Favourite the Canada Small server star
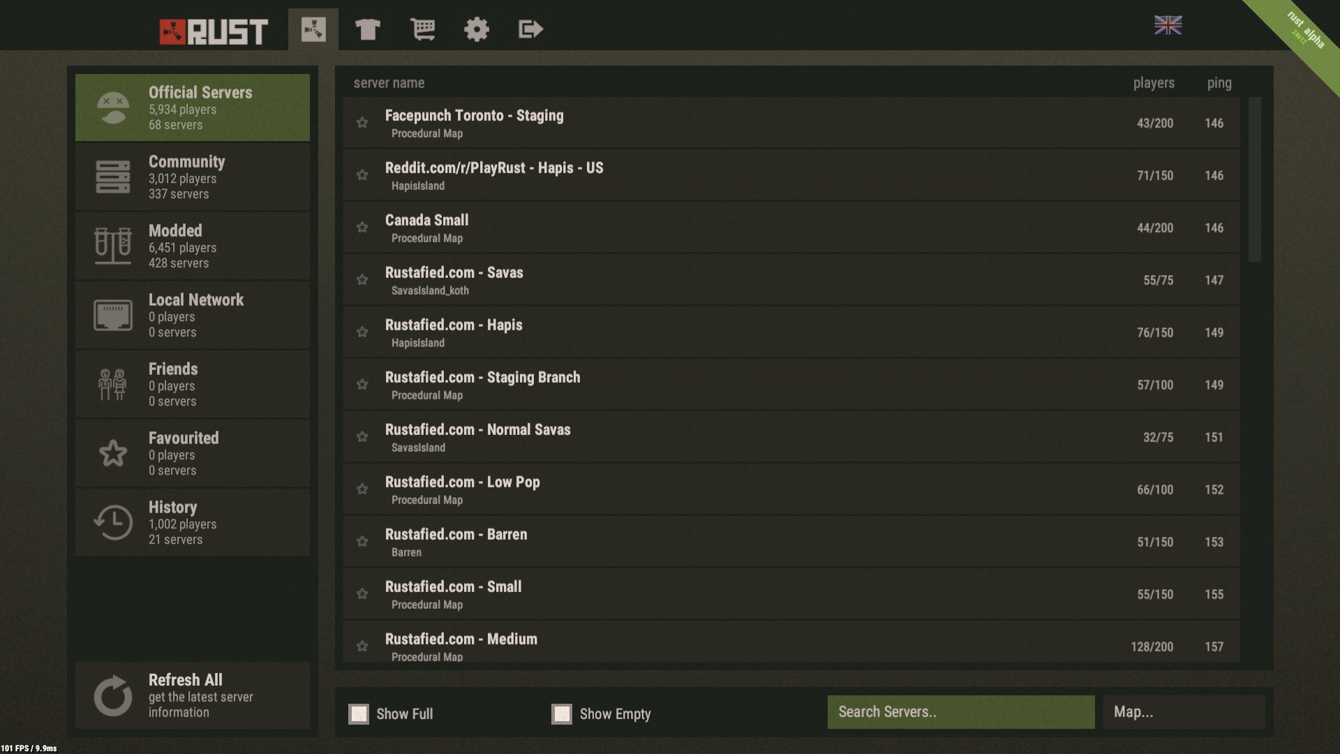This screenshot has height=754, width=1340. [x=362, y=228]
